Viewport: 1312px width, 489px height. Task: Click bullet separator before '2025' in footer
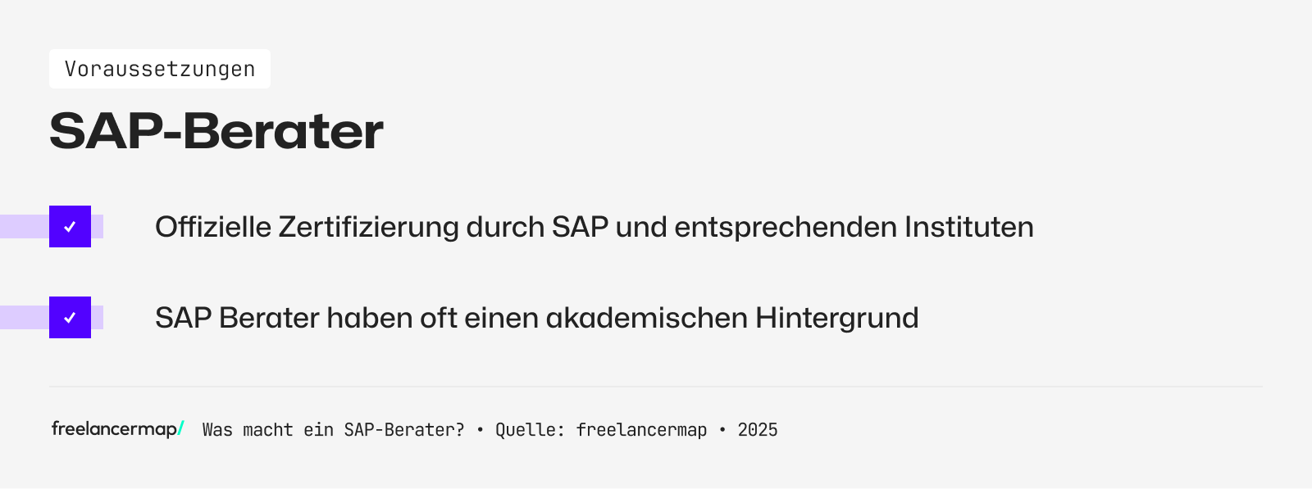pyautogui.click(x=722, y=430)
